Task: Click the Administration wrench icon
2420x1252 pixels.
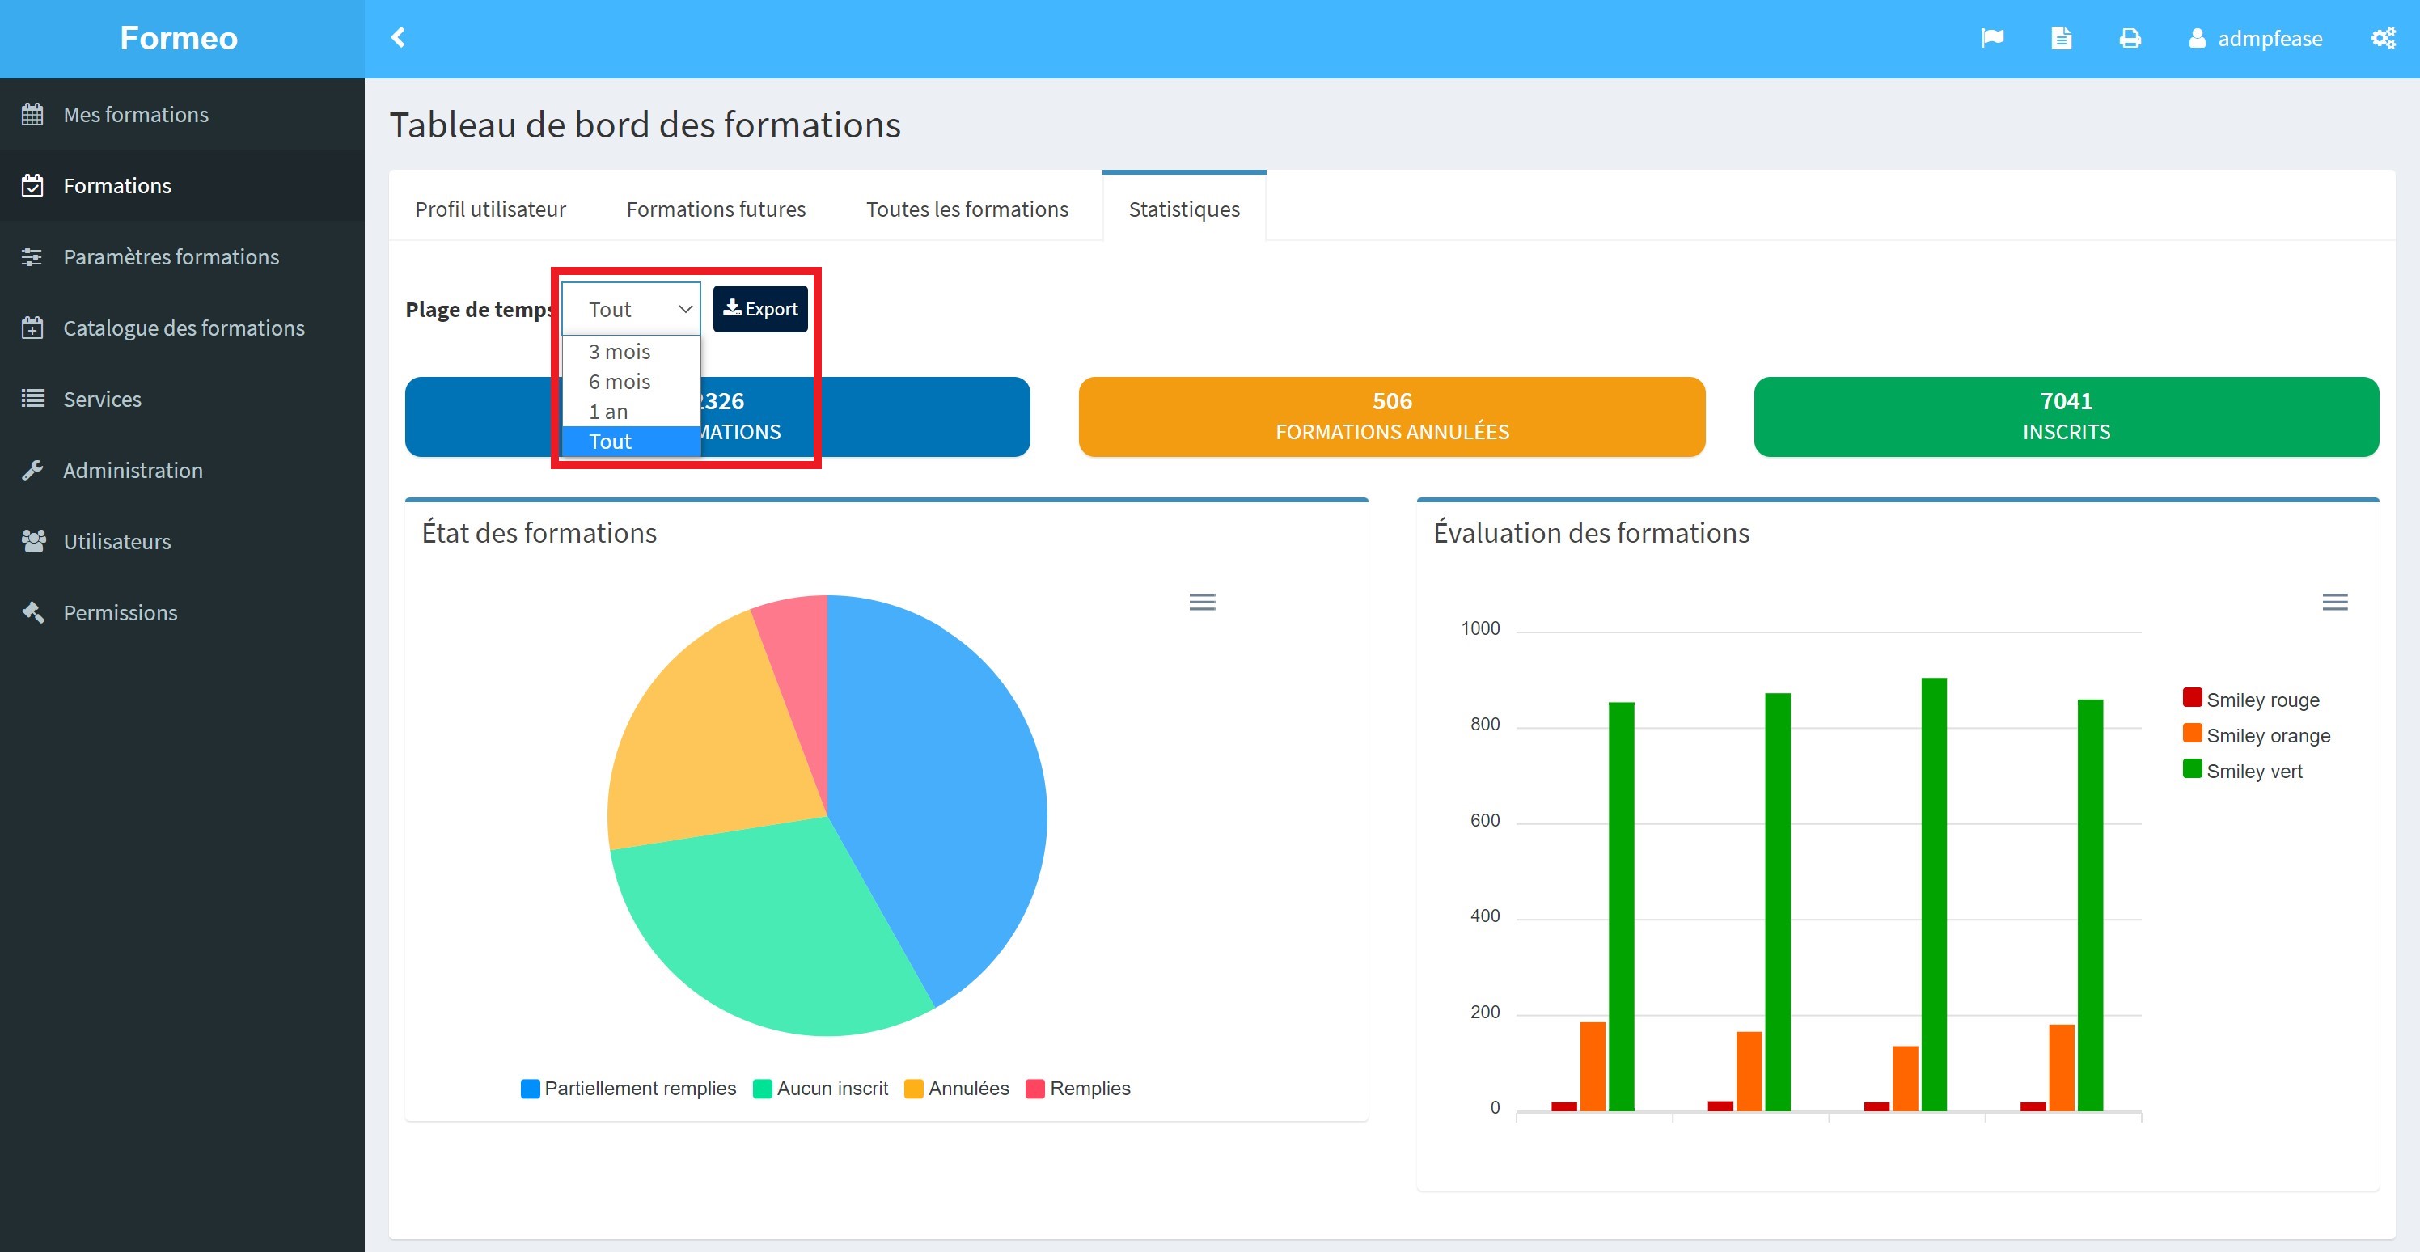Action: 33,471
